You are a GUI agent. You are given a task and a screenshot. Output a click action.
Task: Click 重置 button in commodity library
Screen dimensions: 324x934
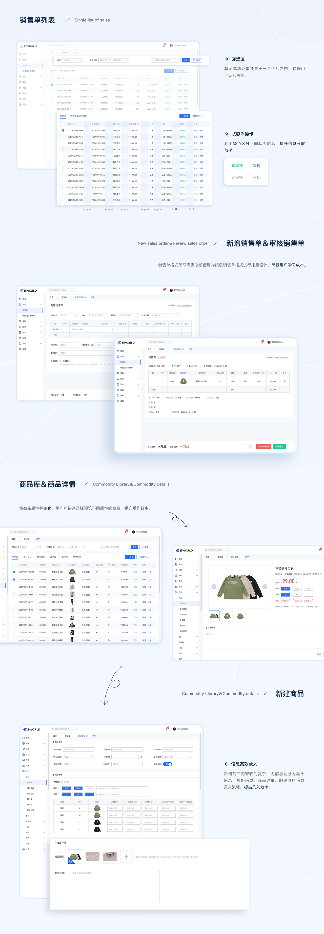[145, 547]
